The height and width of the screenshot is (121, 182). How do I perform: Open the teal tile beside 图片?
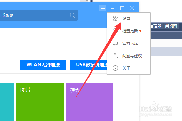(7, 102)
